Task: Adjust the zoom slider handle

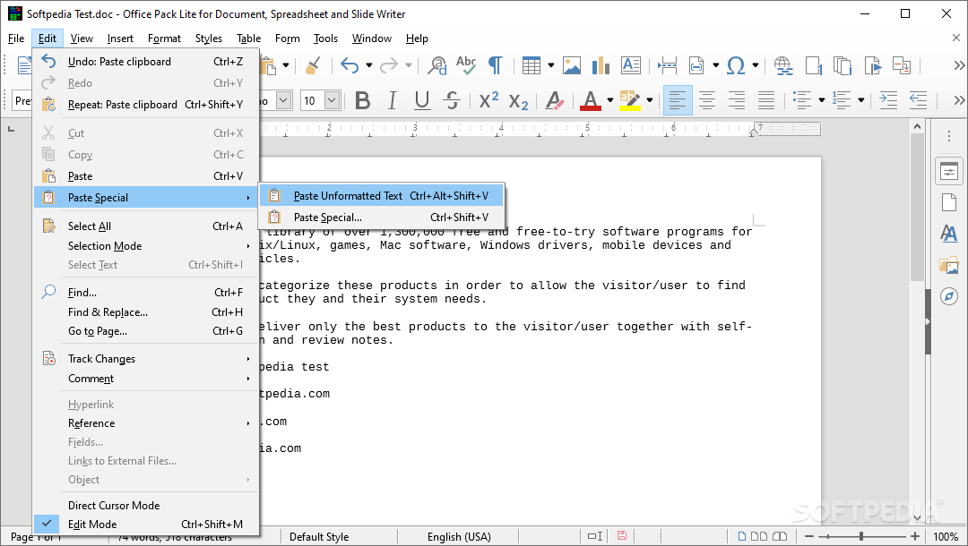Action: click(x=861, y=537)
